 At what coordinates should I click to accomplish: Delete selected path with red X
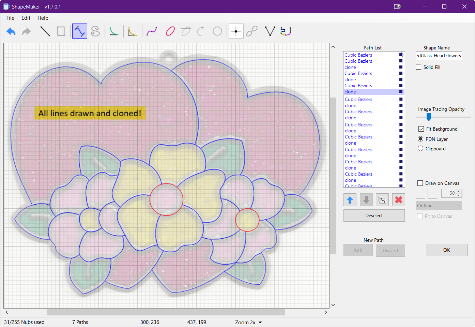pyautogui.click(x=399, y=200)
